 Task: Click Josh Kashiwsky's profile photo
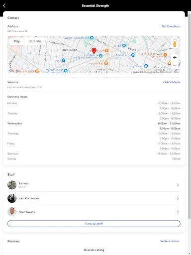pos(12,198)
